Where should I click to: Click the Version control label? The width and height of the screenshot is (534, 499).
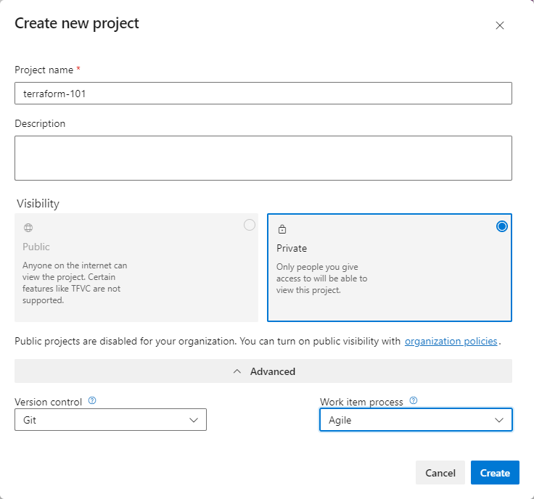(x=49, y=402)
